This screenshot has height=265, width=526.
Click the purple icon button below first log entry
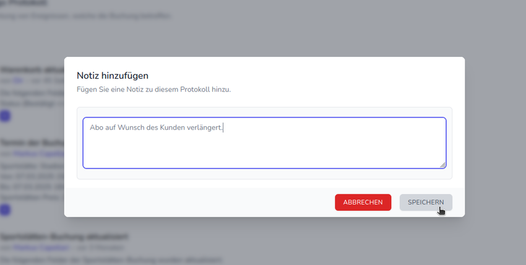pyautogui.click(x=5, y=116)
